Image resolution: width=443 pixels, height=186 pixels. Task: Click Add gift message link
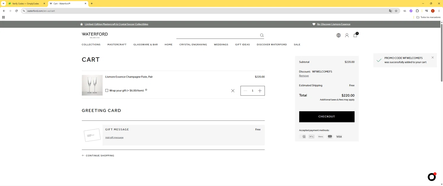[x=114, y=138]
